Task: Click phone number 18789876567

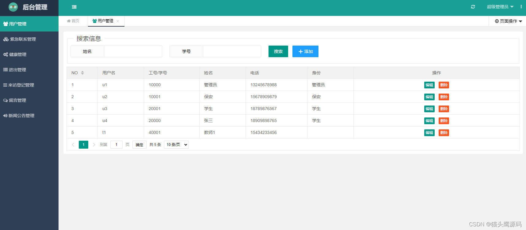Action: [264, 109]
